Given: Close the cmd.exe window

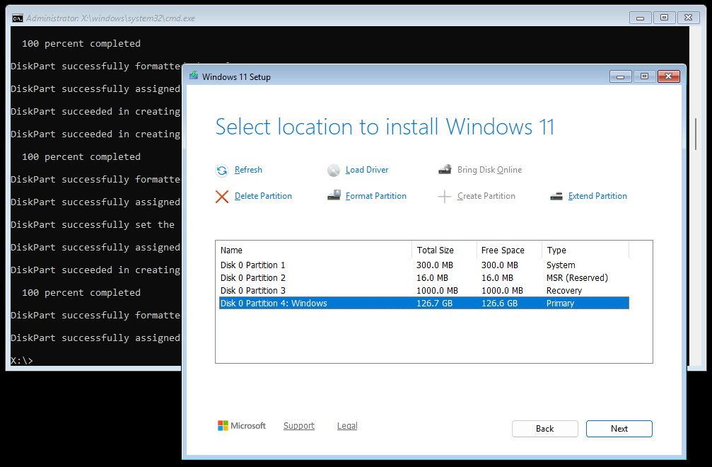Looking at the screenshot, I should pyautogui.click(x=689, y=18).
